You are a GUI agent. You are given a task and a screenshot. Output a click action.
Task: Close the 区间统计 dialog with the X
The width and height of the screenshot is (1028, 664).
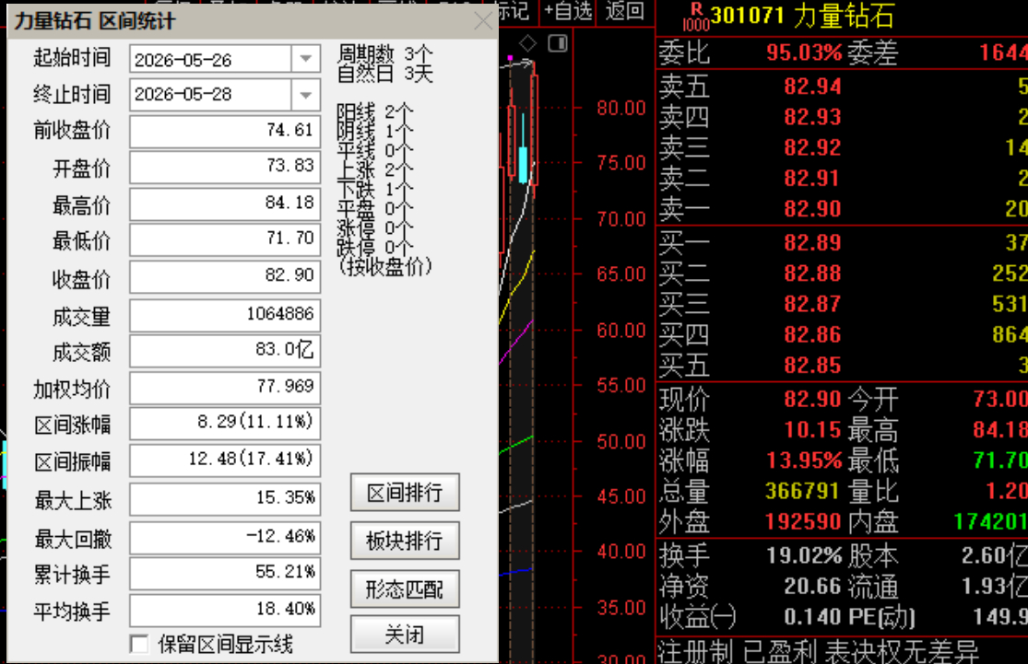pos(483,21)
